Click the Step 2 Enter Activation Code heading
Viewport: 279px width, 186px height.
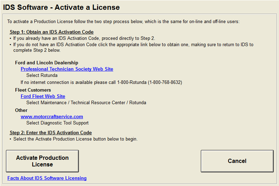(x=50, y=133)
